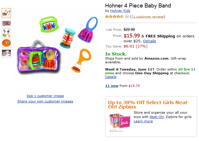The height and width of the screenshot is (141, 199).
Task: Select the first product thumbnail with instruments
Action: [6, 13]
